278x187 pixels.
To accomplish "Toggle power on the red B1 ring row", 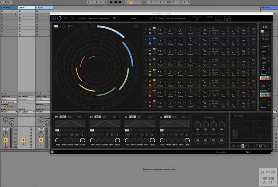I will click(x=150, y=91).
